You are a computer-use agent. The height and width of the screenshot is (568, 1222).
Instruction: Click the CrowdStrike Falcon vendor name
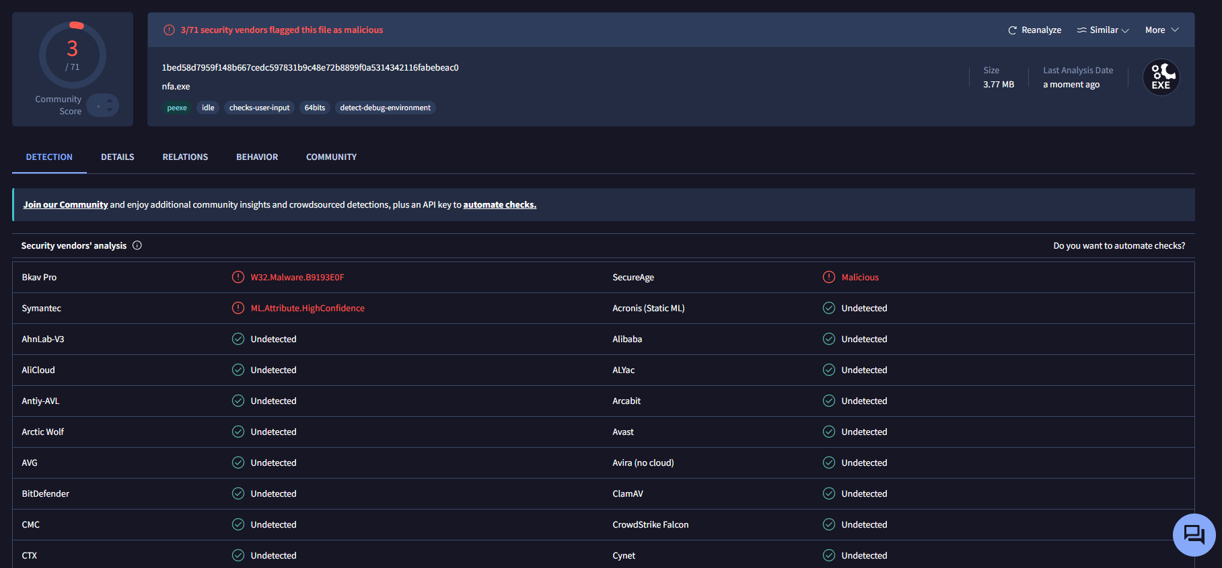(x=651, y=525)
